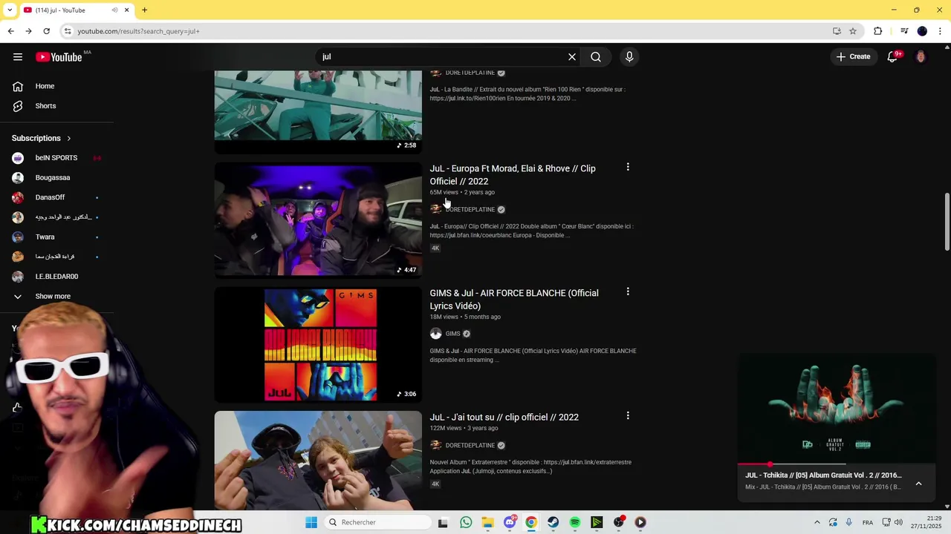Open the JuL - J'ai tout su title
Screen dimensions: 951x534
[504, 417]
